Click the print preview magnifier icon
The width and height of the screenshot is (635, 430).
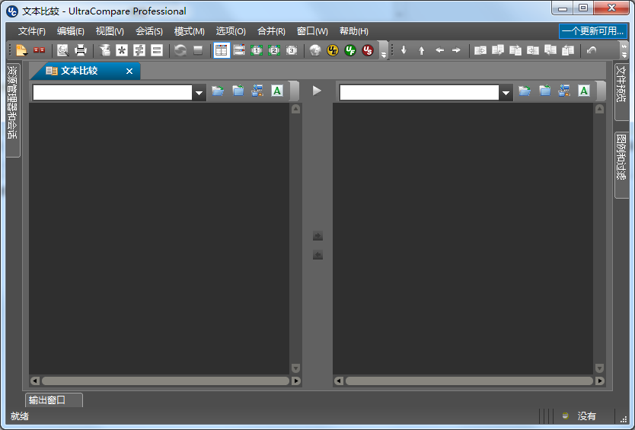(x=62, y=50)
